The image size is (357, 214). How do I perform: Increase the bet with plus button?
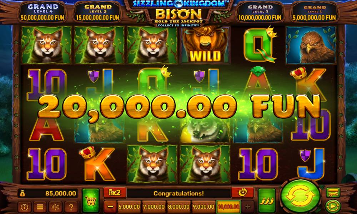(248, 207)
